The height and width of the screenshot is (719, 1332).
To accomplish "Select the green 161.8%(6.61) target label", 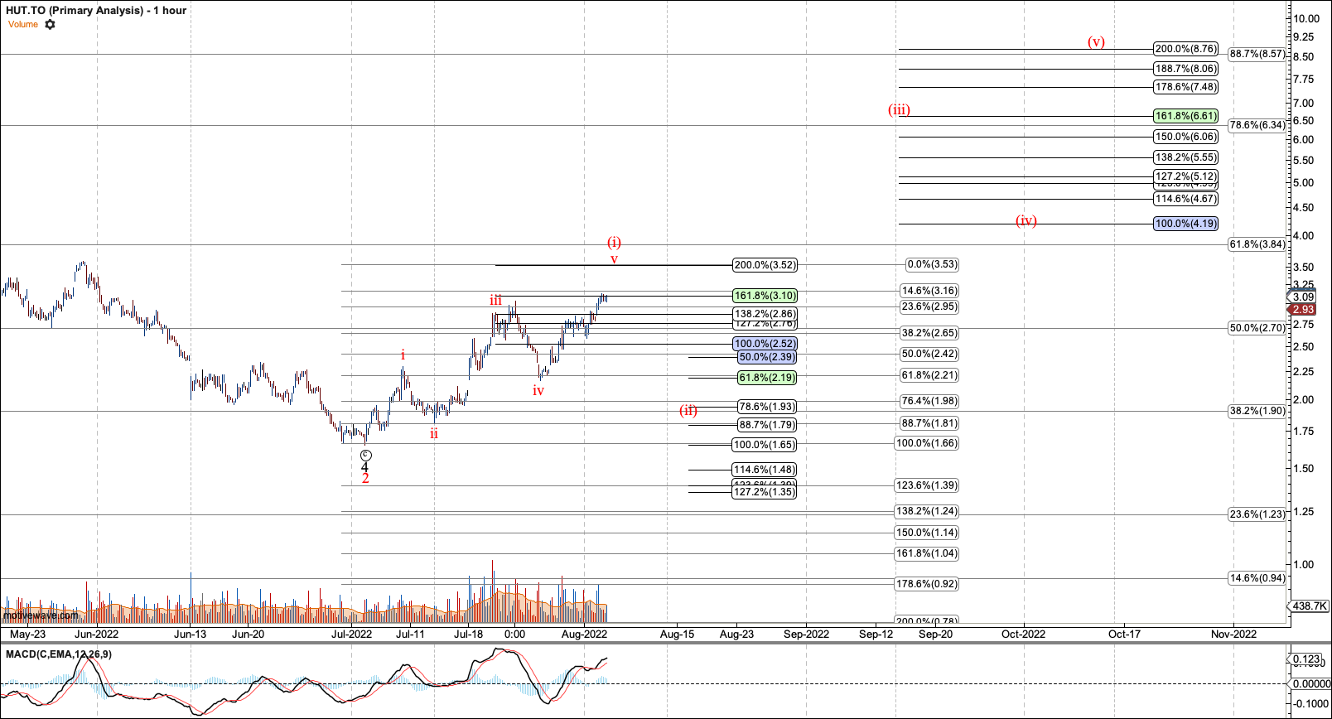I will click(1186, 116).
